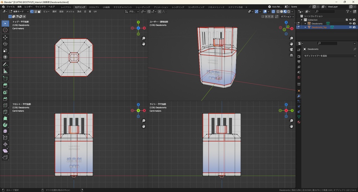Switch to スカルプト workspace tab
Image resolution: width=358 pixels, height=192 pixels.
click(x=94, y=7)
